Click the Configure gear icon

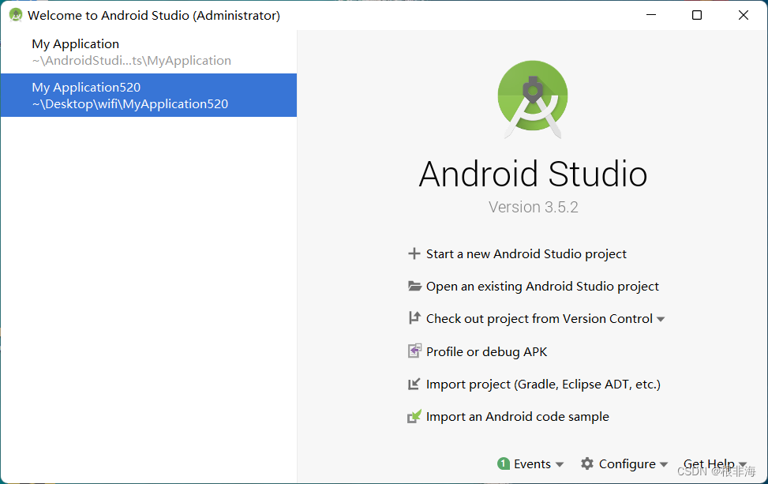(x=587, y=463)
